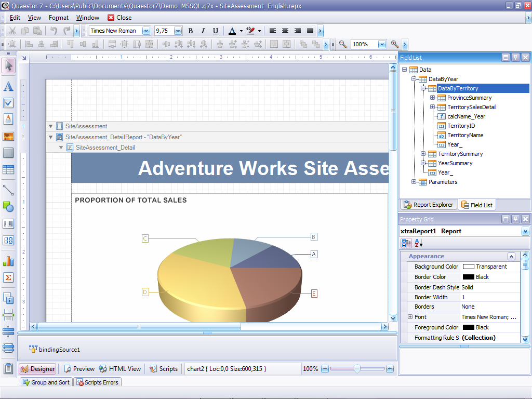Select the pointer tool in toolbox
The image size is (532, 399).
pyautogui.click(x=8, y=65)
